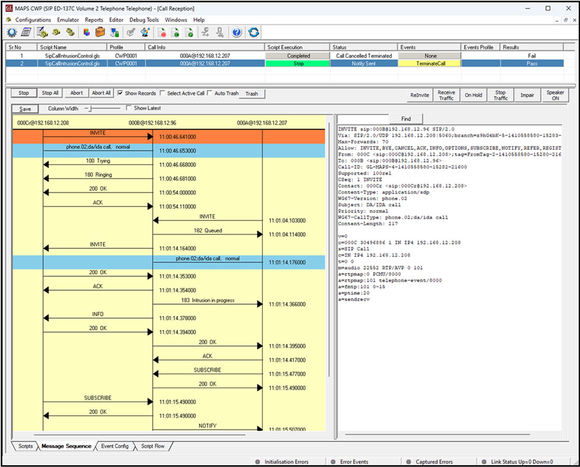Viewport: 580px width, 467px height.
Task: Click the On Hold button
Action: pos(473,95)
